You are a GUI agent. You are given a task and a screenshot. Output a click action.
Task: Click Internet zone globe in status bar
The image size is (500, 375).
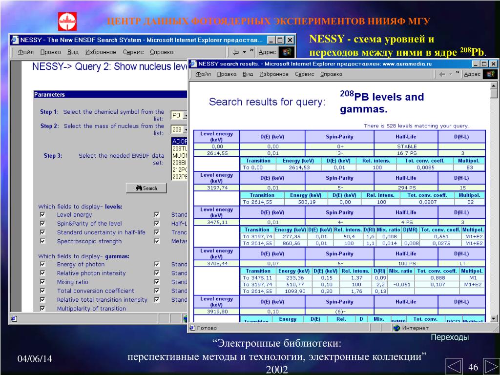pyautogui.click(x=396, y=328)
